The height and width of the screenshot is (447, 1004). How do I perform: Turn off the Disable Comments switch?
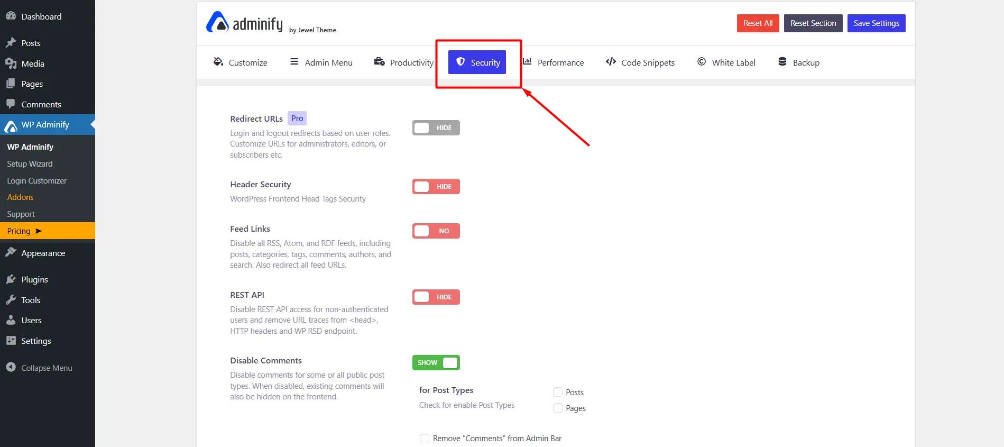[x=436, y=362]
